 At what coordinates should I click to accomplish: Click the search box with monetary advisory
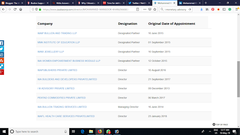(175, 9)
